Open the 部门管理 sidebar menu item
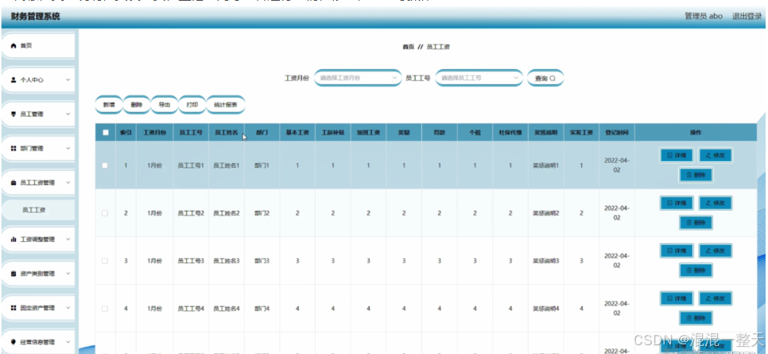The height and width of the screenshot is (354, 768). pyautogui.click(x=38, y=149)
